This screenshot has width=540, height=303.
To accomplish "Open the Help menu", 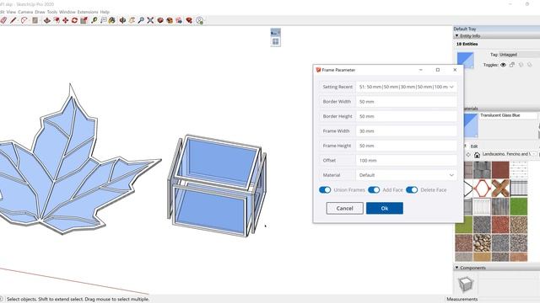I will tap(105, 12).
